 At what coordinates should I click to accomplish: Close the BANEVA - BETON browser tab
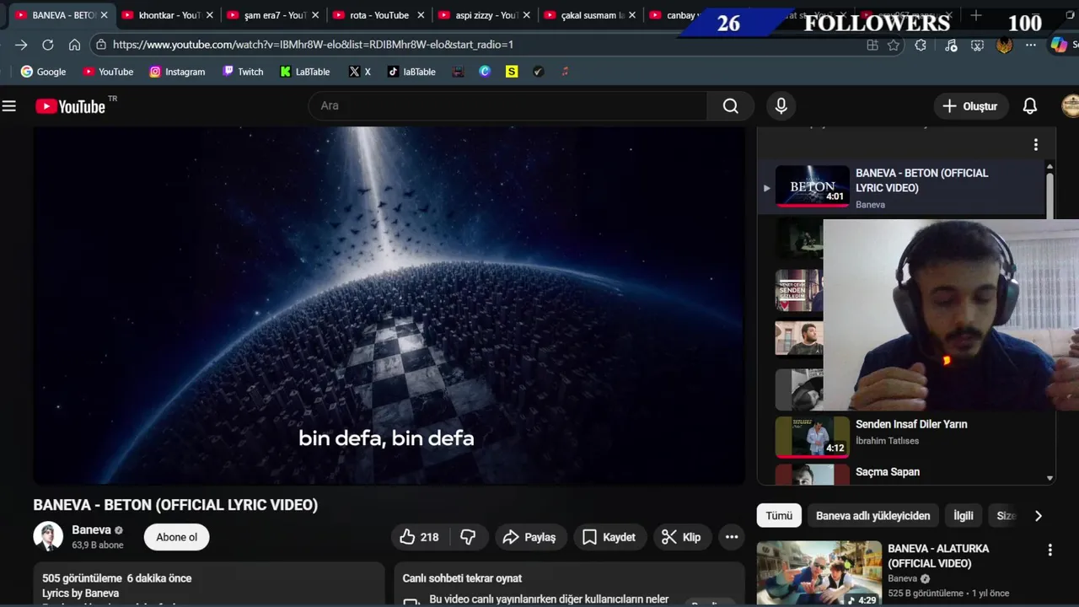(104, 15)
